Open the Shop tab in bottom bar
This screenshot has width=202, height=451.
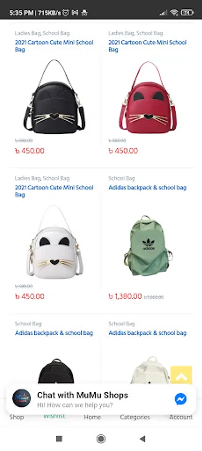pyautogui.click(x=17, y=417)
